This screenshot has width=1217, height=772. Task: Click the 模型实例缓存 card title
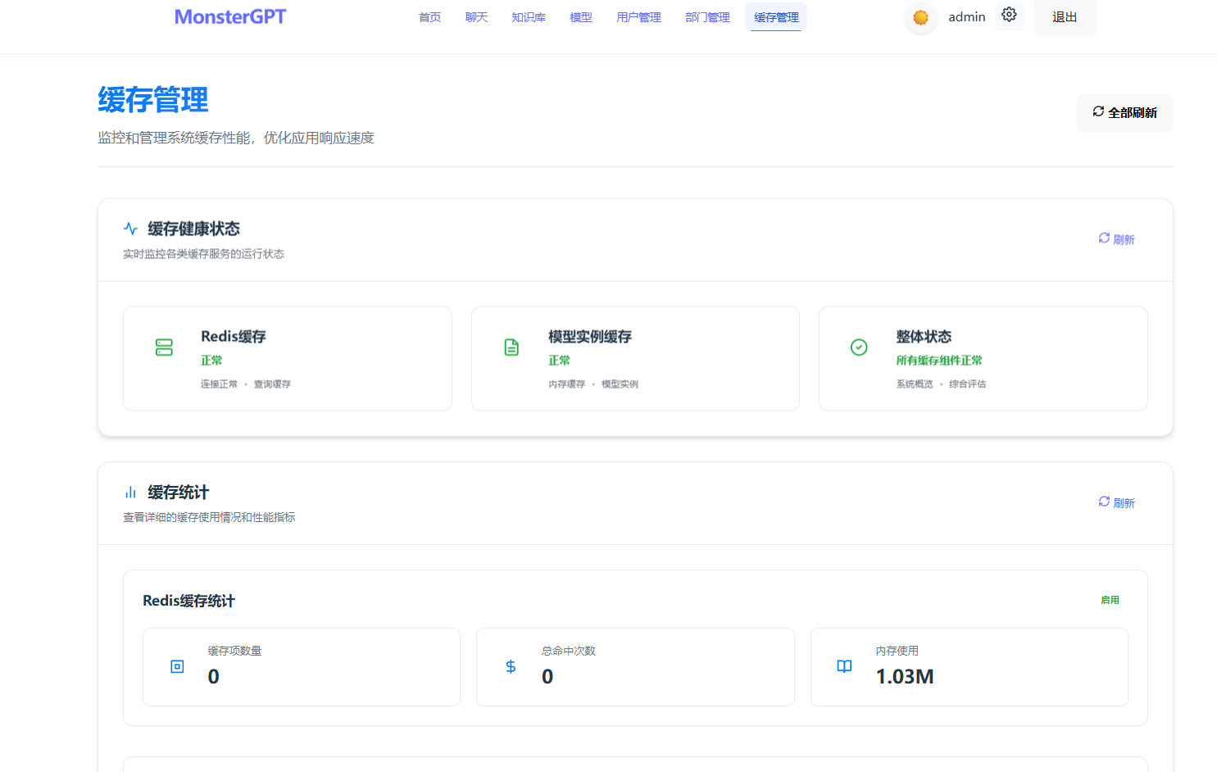coord(590,337)
